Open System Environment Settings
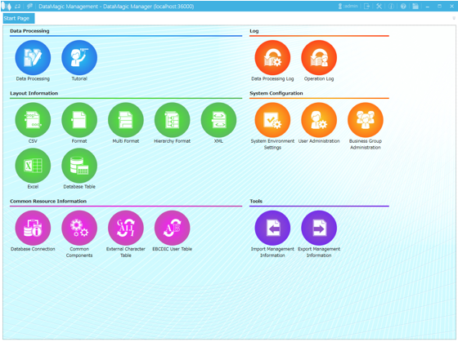The image size is (458, 342). click(x=272, y=120)
